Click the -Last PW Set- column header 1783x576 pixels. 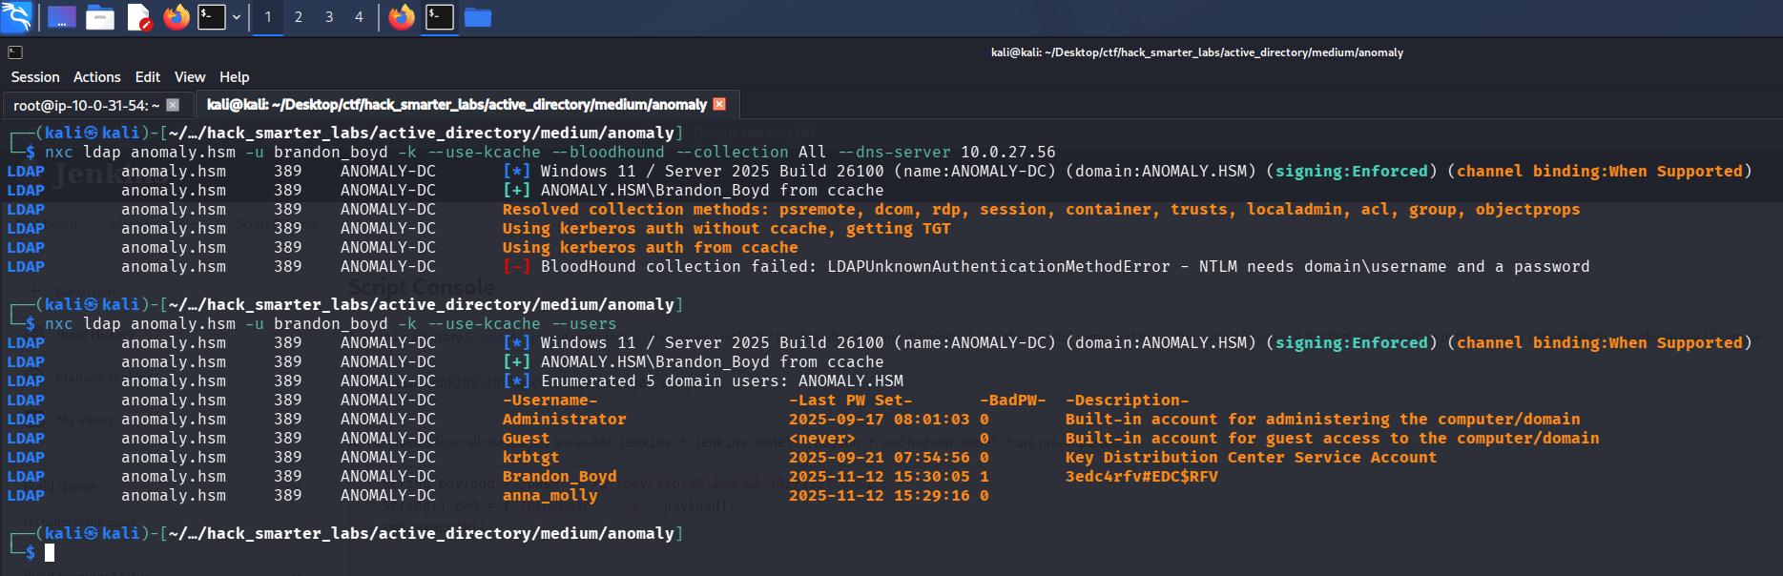[x=851, y=400]
